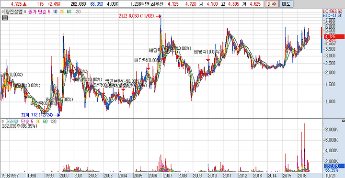Select the blue 10 moving average label

(x=56, y=12)
